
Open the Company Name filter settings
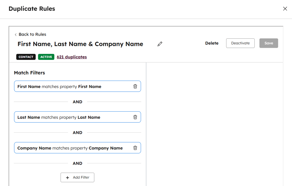71,148
